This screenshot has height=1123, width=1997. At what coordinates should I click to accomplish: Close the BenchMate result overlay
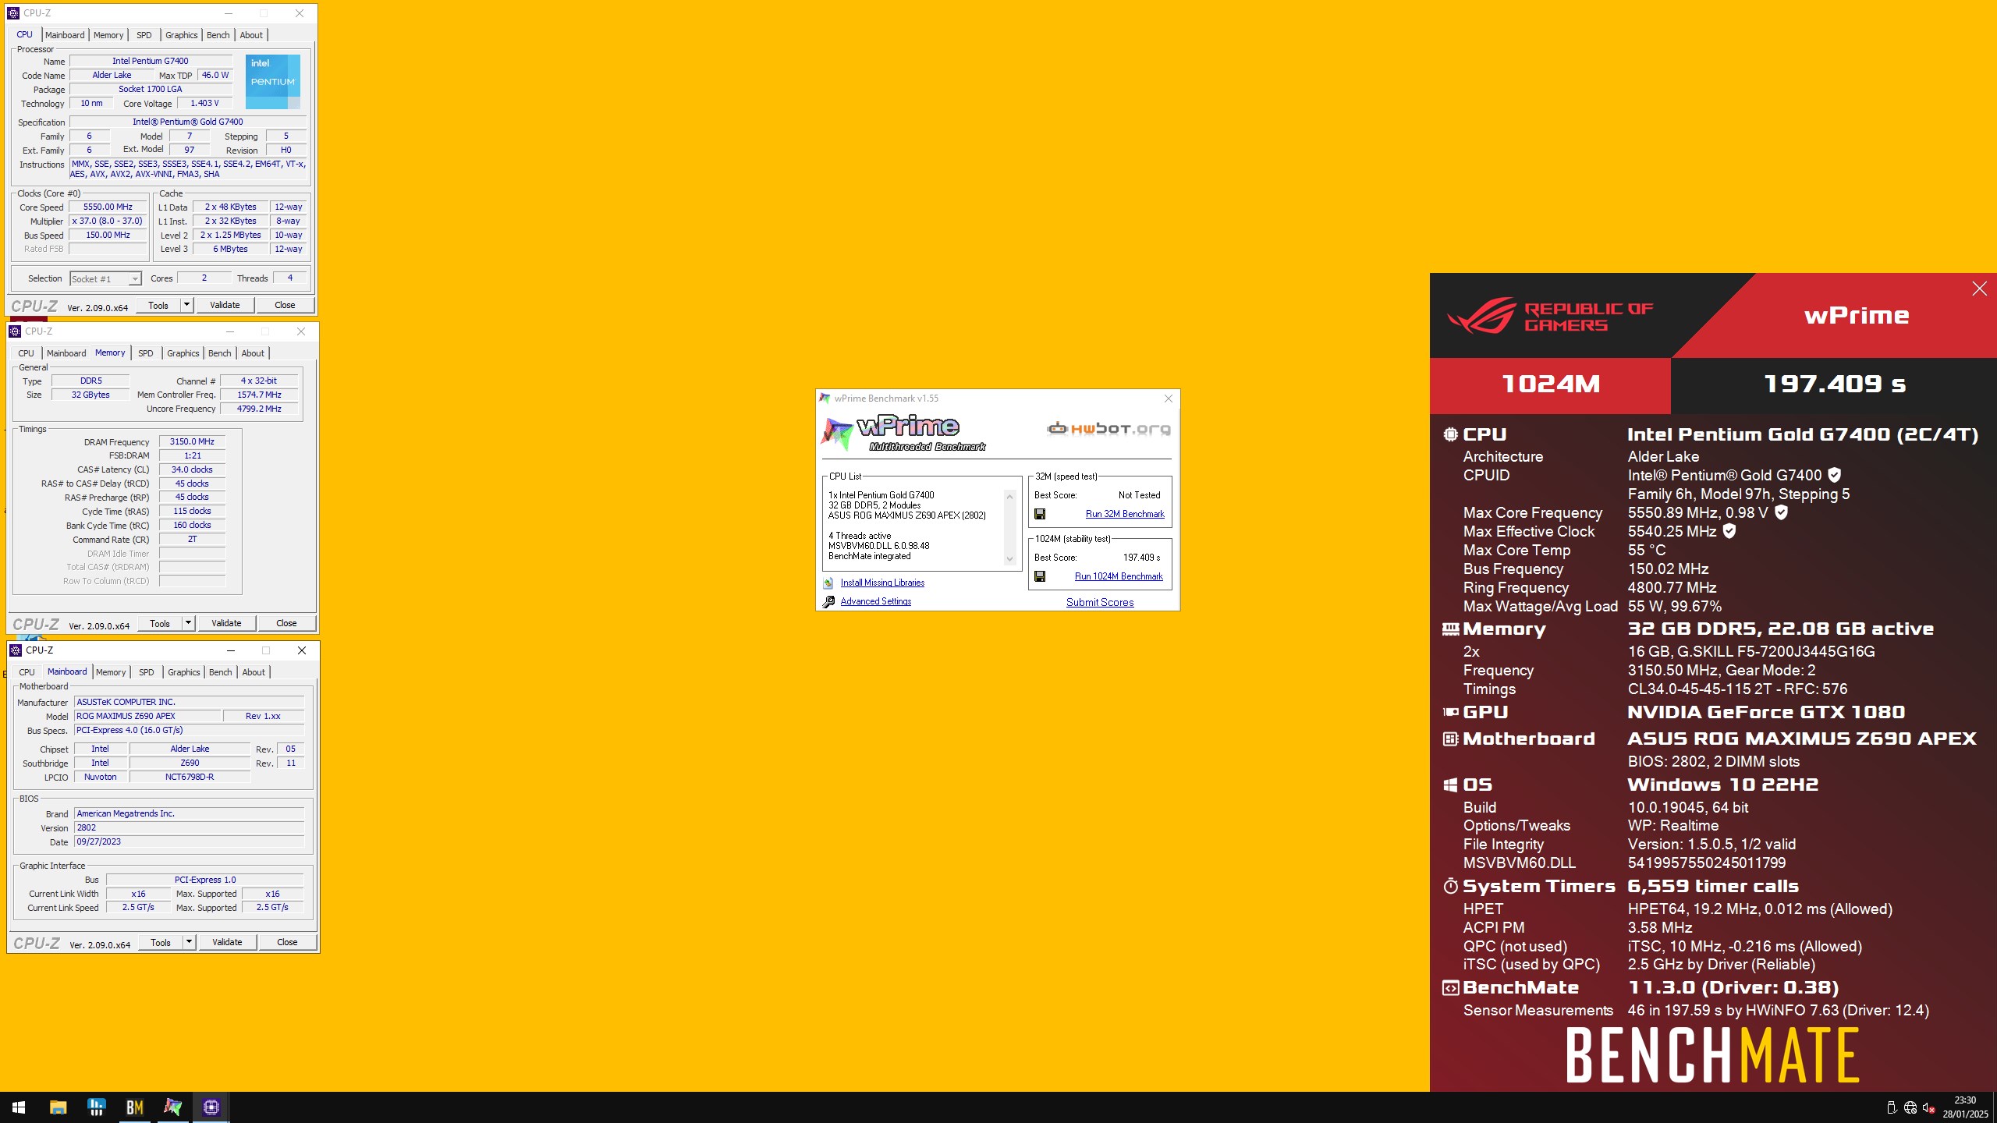(1979, 289)
